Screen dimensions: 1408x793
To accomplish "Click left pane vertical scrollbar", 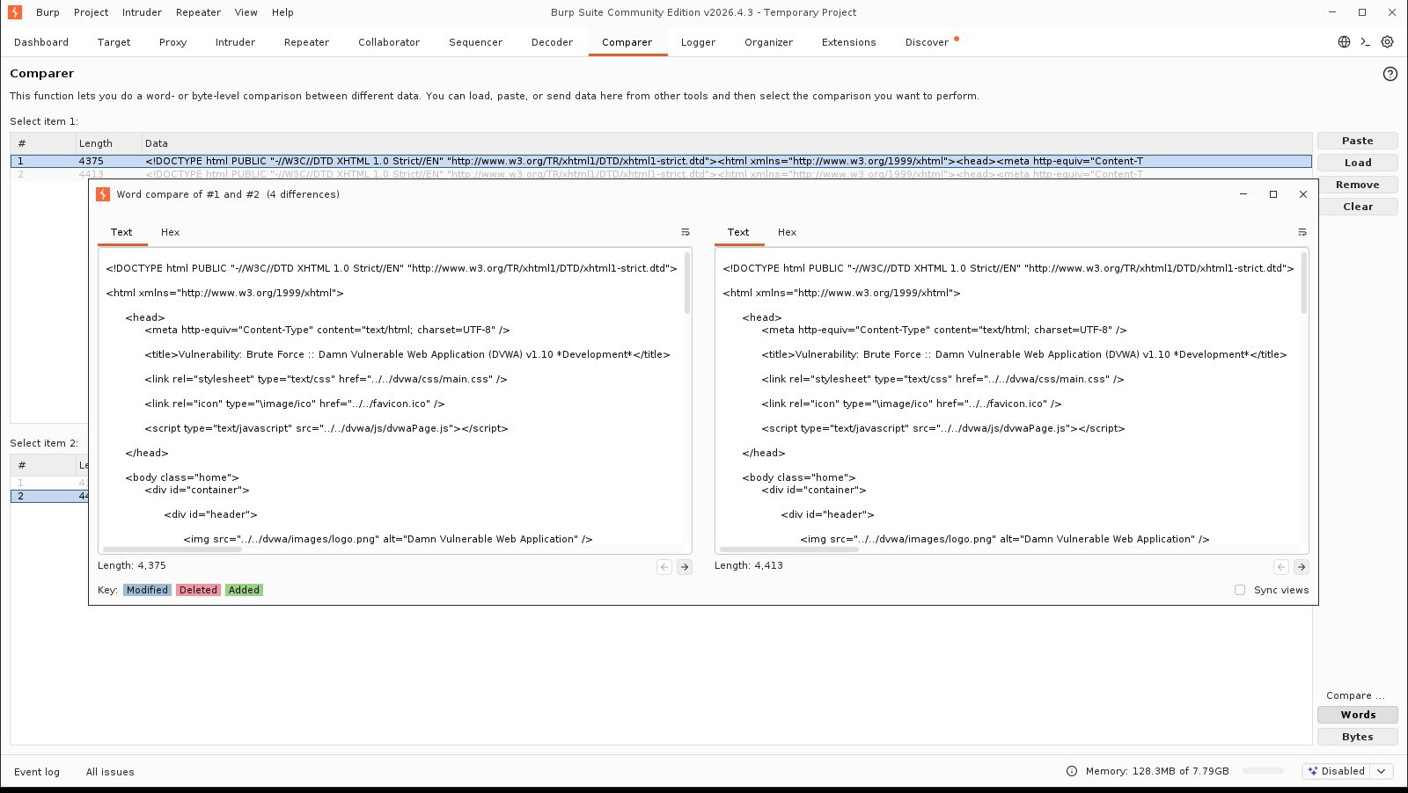I will pyautogui.click(x=687, y=283).
